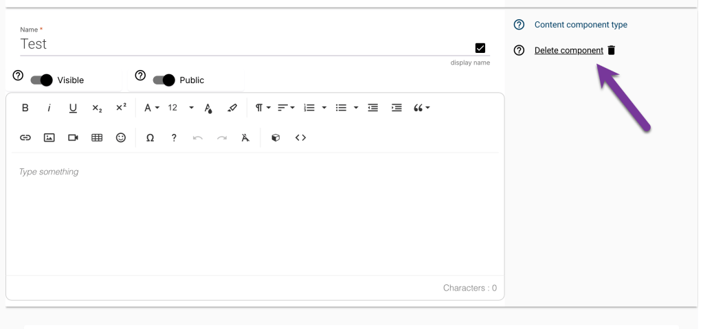Apply italic formatting
Viewport: 703px width, 329px height.
49,108
